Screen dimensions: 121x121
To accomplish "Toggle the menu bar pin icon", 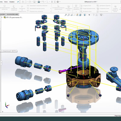I will pyautogui.click(x=18, y=2).
